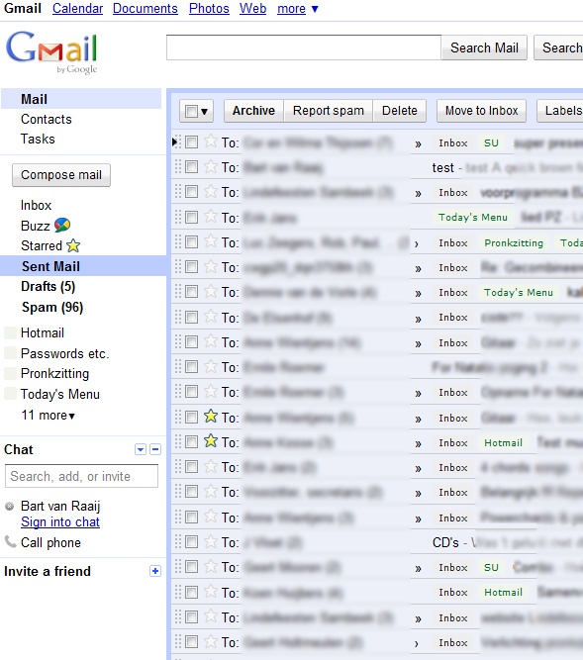Click the Pronkzitting label color square
This screenshot has height=660, width=583.
click(10, 373)
